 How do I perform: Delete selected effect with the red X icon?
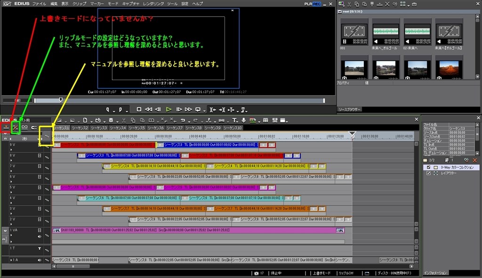(474, 160)
